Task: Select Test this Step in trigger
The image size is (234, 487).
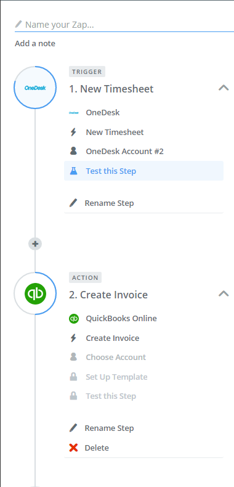Action: 143,171
